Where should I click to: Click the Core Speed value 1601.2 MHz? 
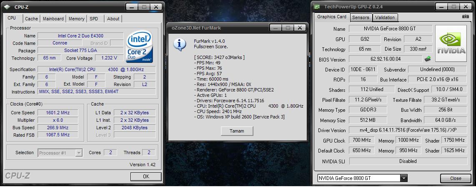(58, 113)
